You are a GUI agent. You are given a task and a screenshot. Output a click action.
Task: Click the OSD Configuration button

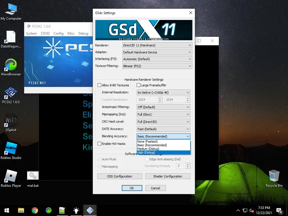120,176
